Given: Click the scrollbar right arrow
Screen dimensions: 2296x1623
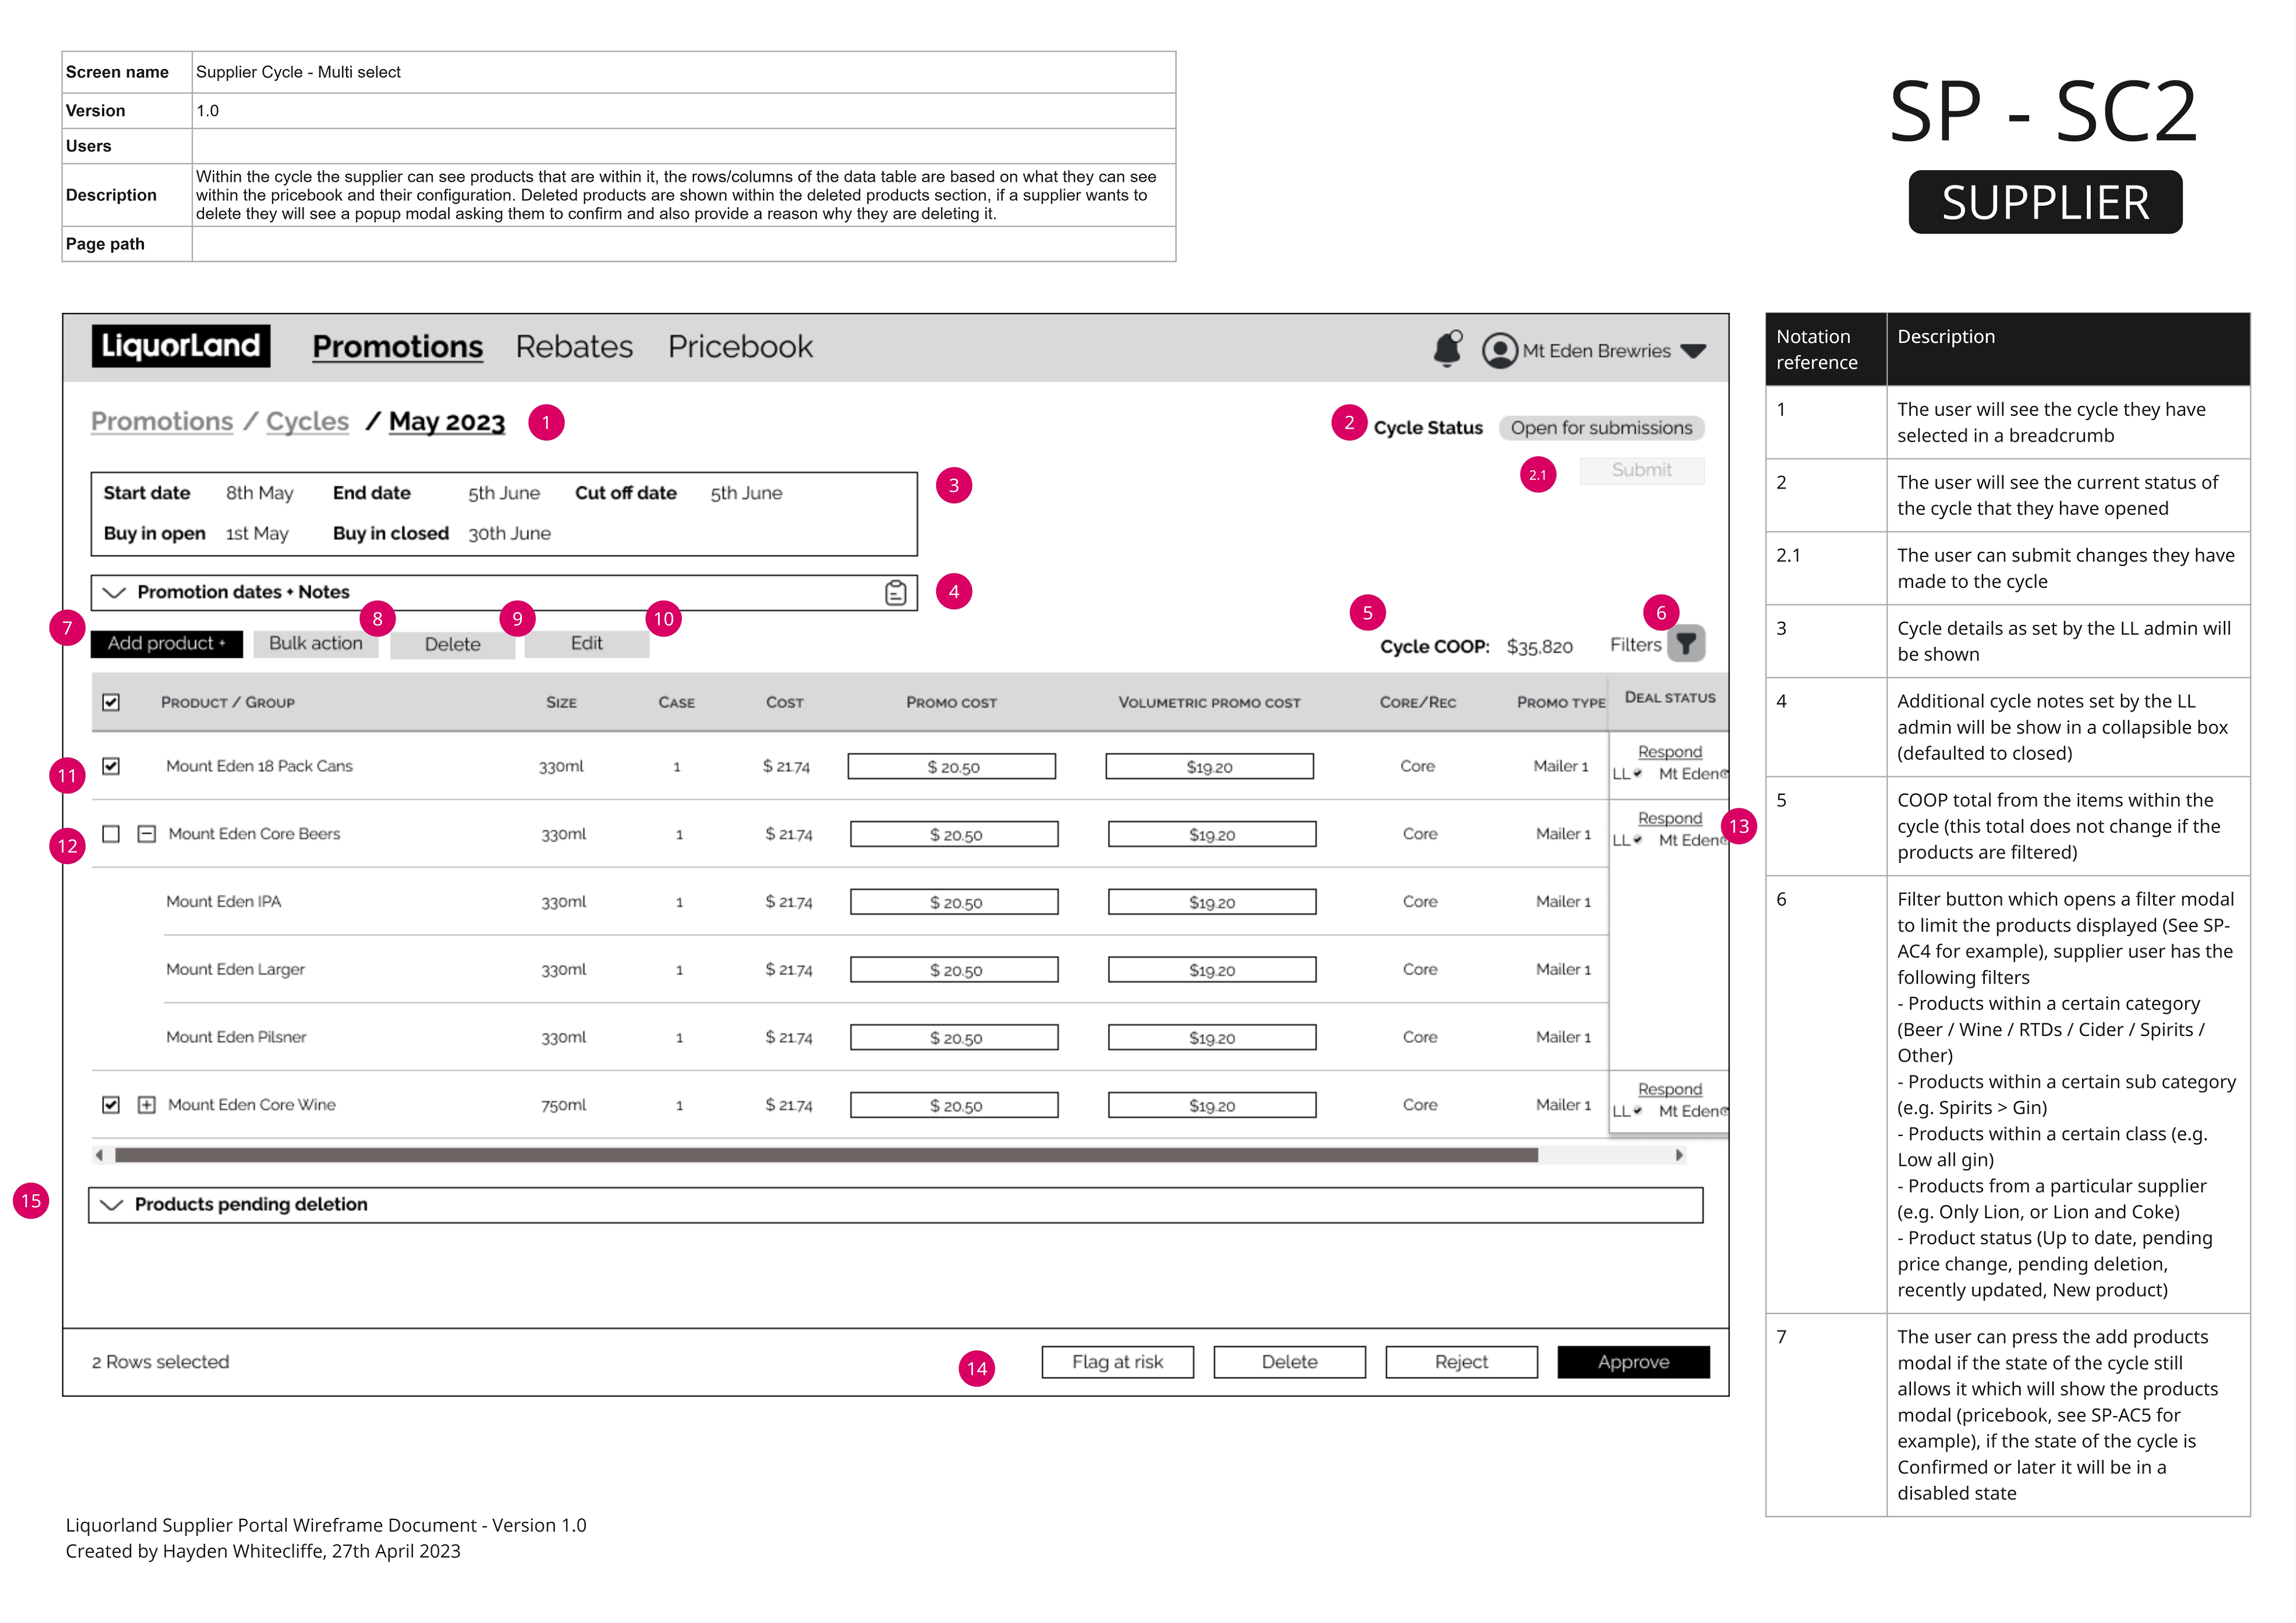Looking at the screenshot, I should 1679,1155.
